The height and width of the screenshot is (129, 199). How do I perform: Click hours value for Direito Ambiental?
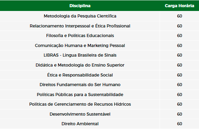[179, 124]
